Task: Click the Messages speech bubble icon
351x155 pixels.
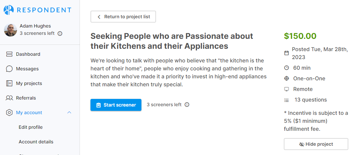Action: coord(9,69)
